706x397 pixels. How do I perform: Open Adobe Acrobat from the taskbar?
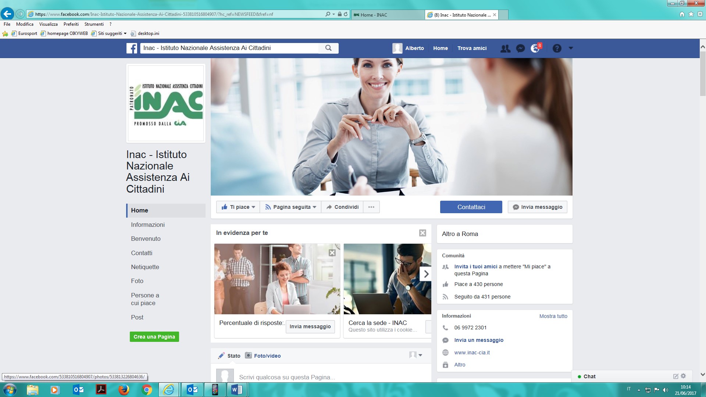pos(101,390)
